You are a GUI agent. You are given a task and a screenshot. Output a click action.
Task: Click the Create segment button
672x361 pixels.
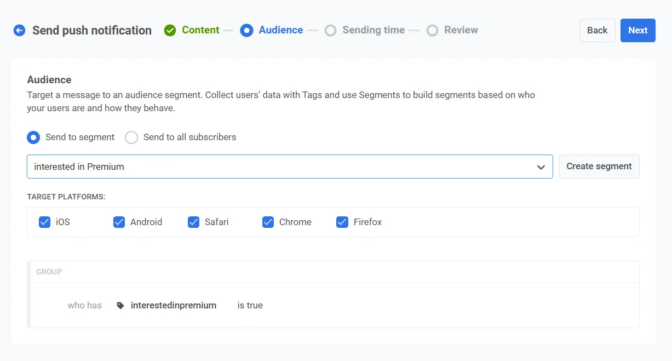click(599, 167)
